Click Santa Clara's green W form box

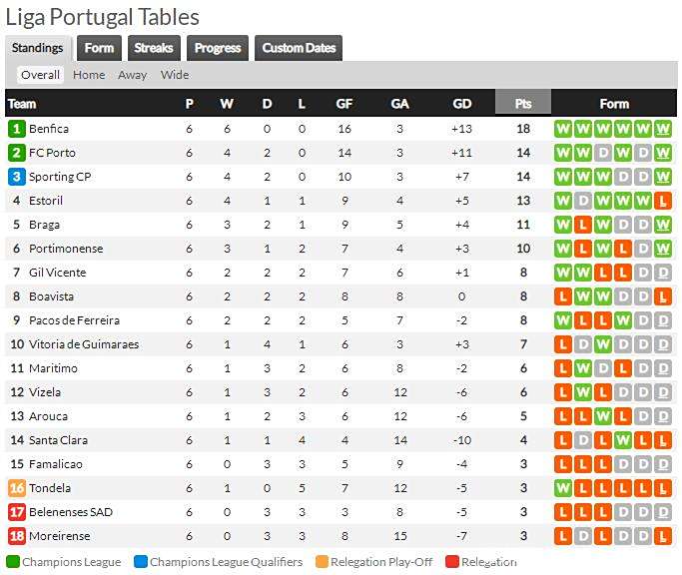[623, 440]
